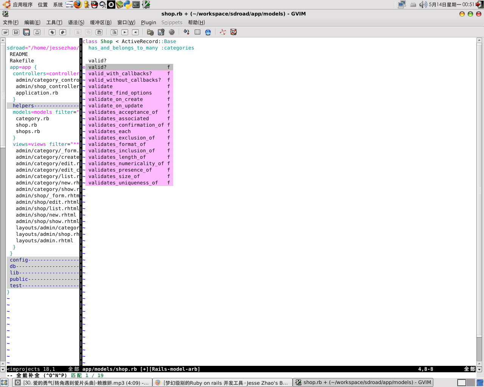The width and height of the screenshot is (484, 387).
Task: Launch Firefox from the top panel
Action: (78, 5)
